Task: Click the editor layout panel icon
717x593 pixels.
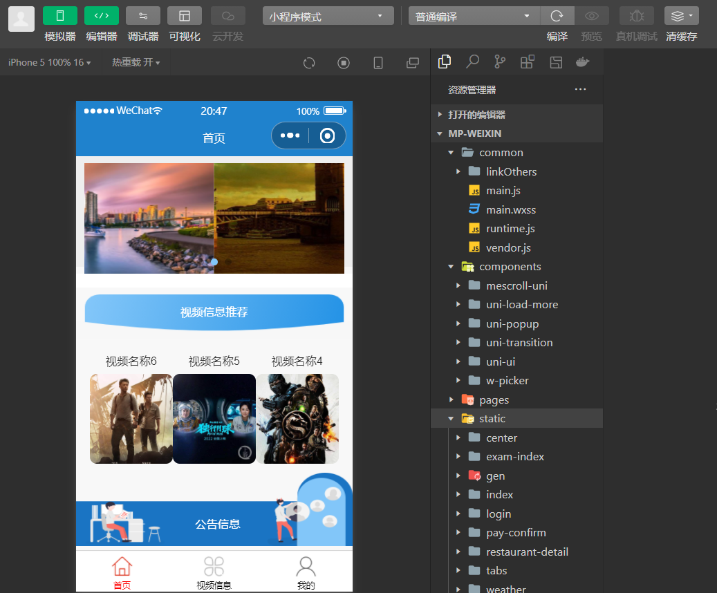Action: click(556, 62)
